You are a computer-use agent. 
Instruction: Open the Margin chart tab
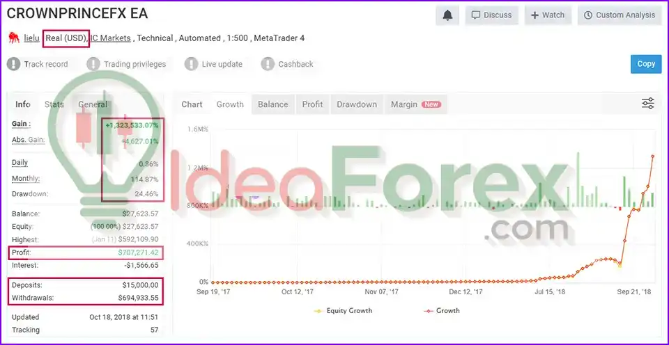point(416,104)
